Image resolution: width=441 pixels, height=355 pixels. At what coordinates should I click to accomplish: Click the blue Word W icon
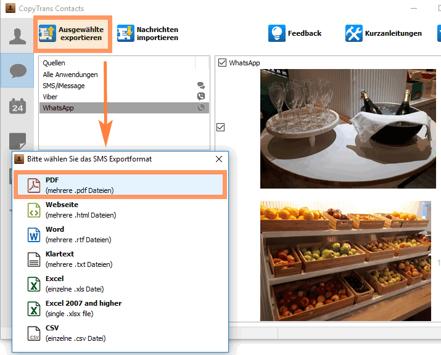pos(34,235)
